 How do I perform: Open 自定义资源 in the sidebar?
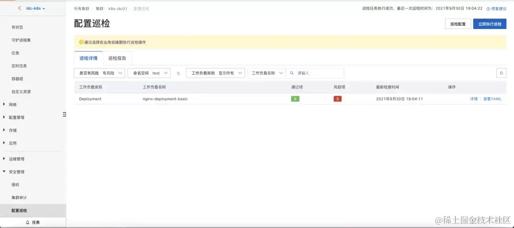coord(21,91)
